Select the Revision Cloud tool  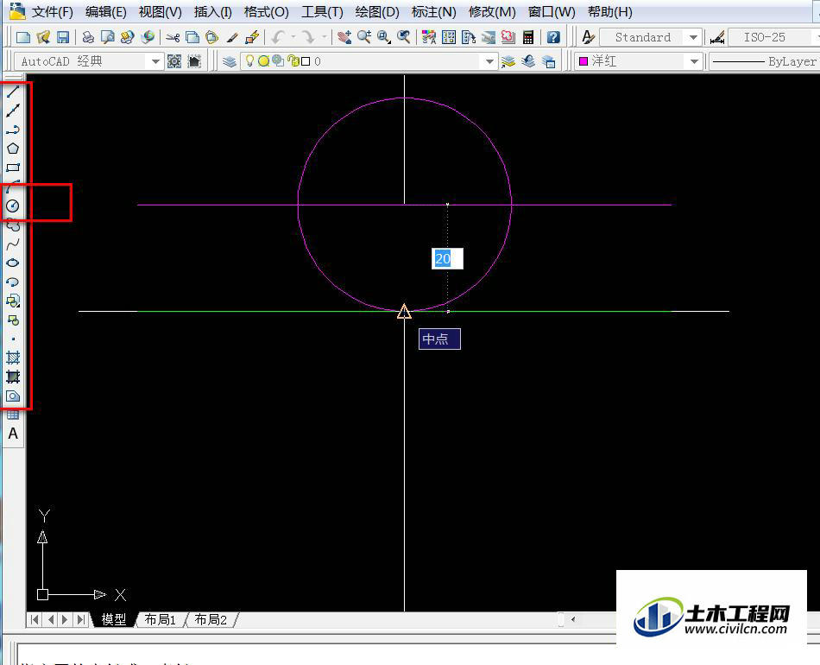click(x=13, y=225)
